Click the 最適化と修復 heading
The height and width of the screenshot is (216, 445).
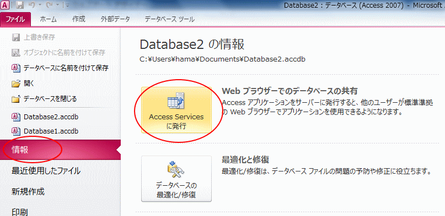(x=245, y=160)
